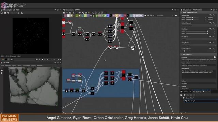Click the camera icon in graph toolbar

click(71, 13)
